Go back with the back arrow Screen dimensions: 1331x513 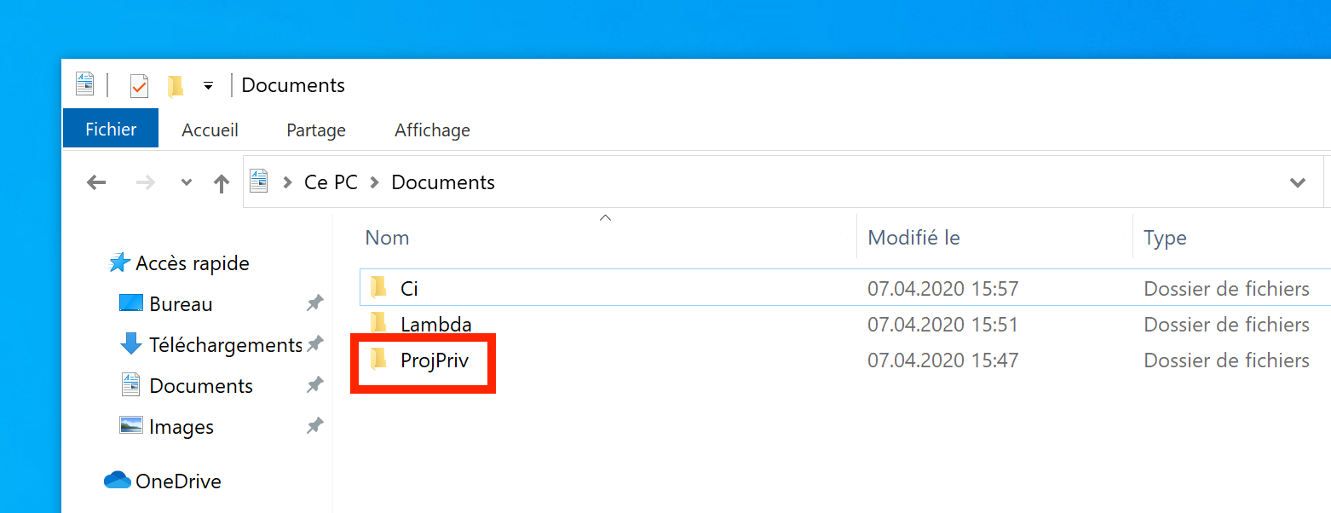coord(97,182)
